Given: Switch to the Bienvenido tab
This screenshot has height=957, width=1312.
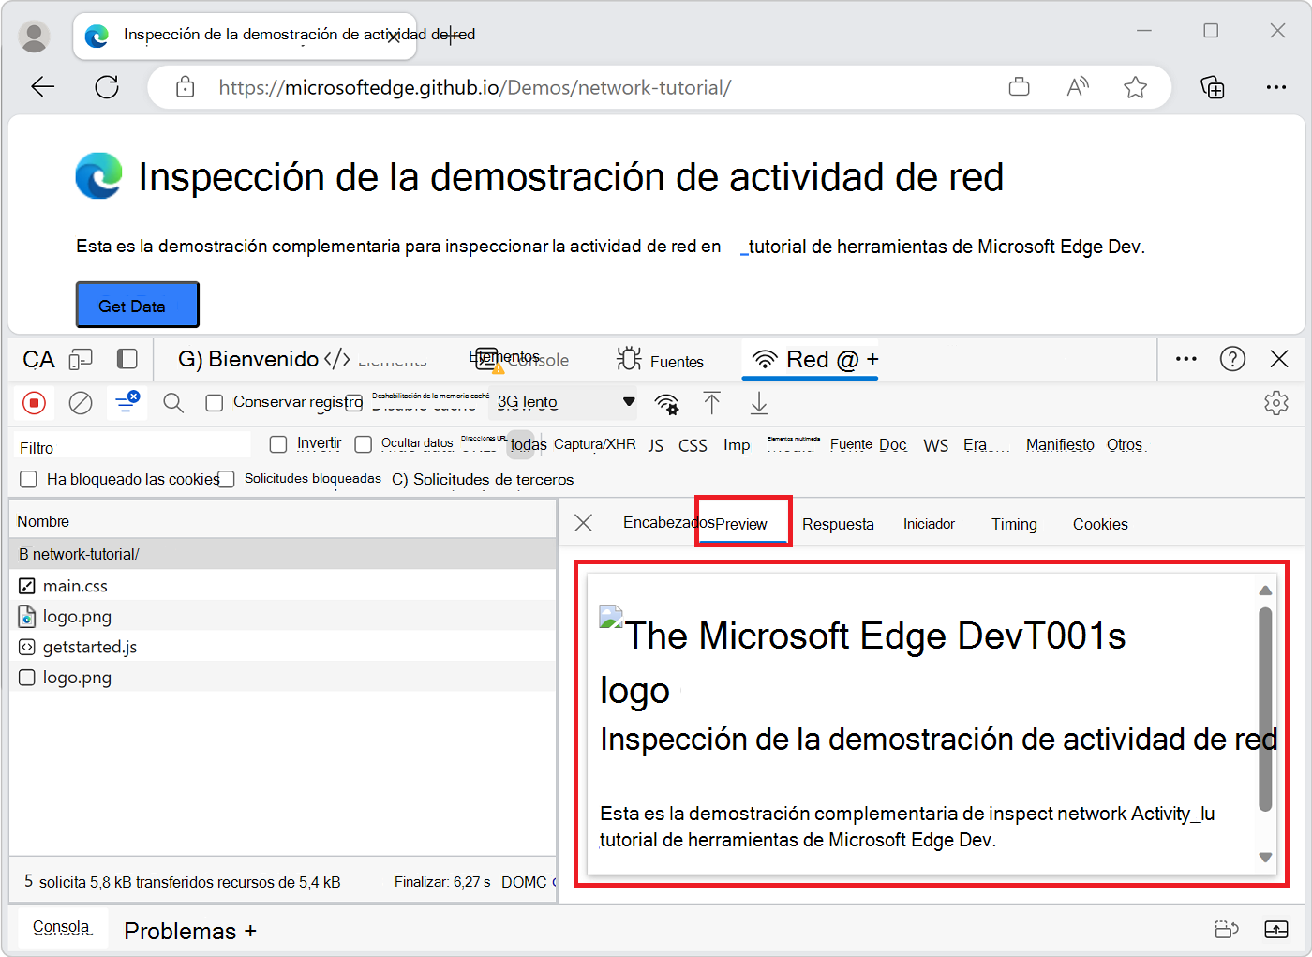Looking at the screenshot, I should [x=248, y=359].
